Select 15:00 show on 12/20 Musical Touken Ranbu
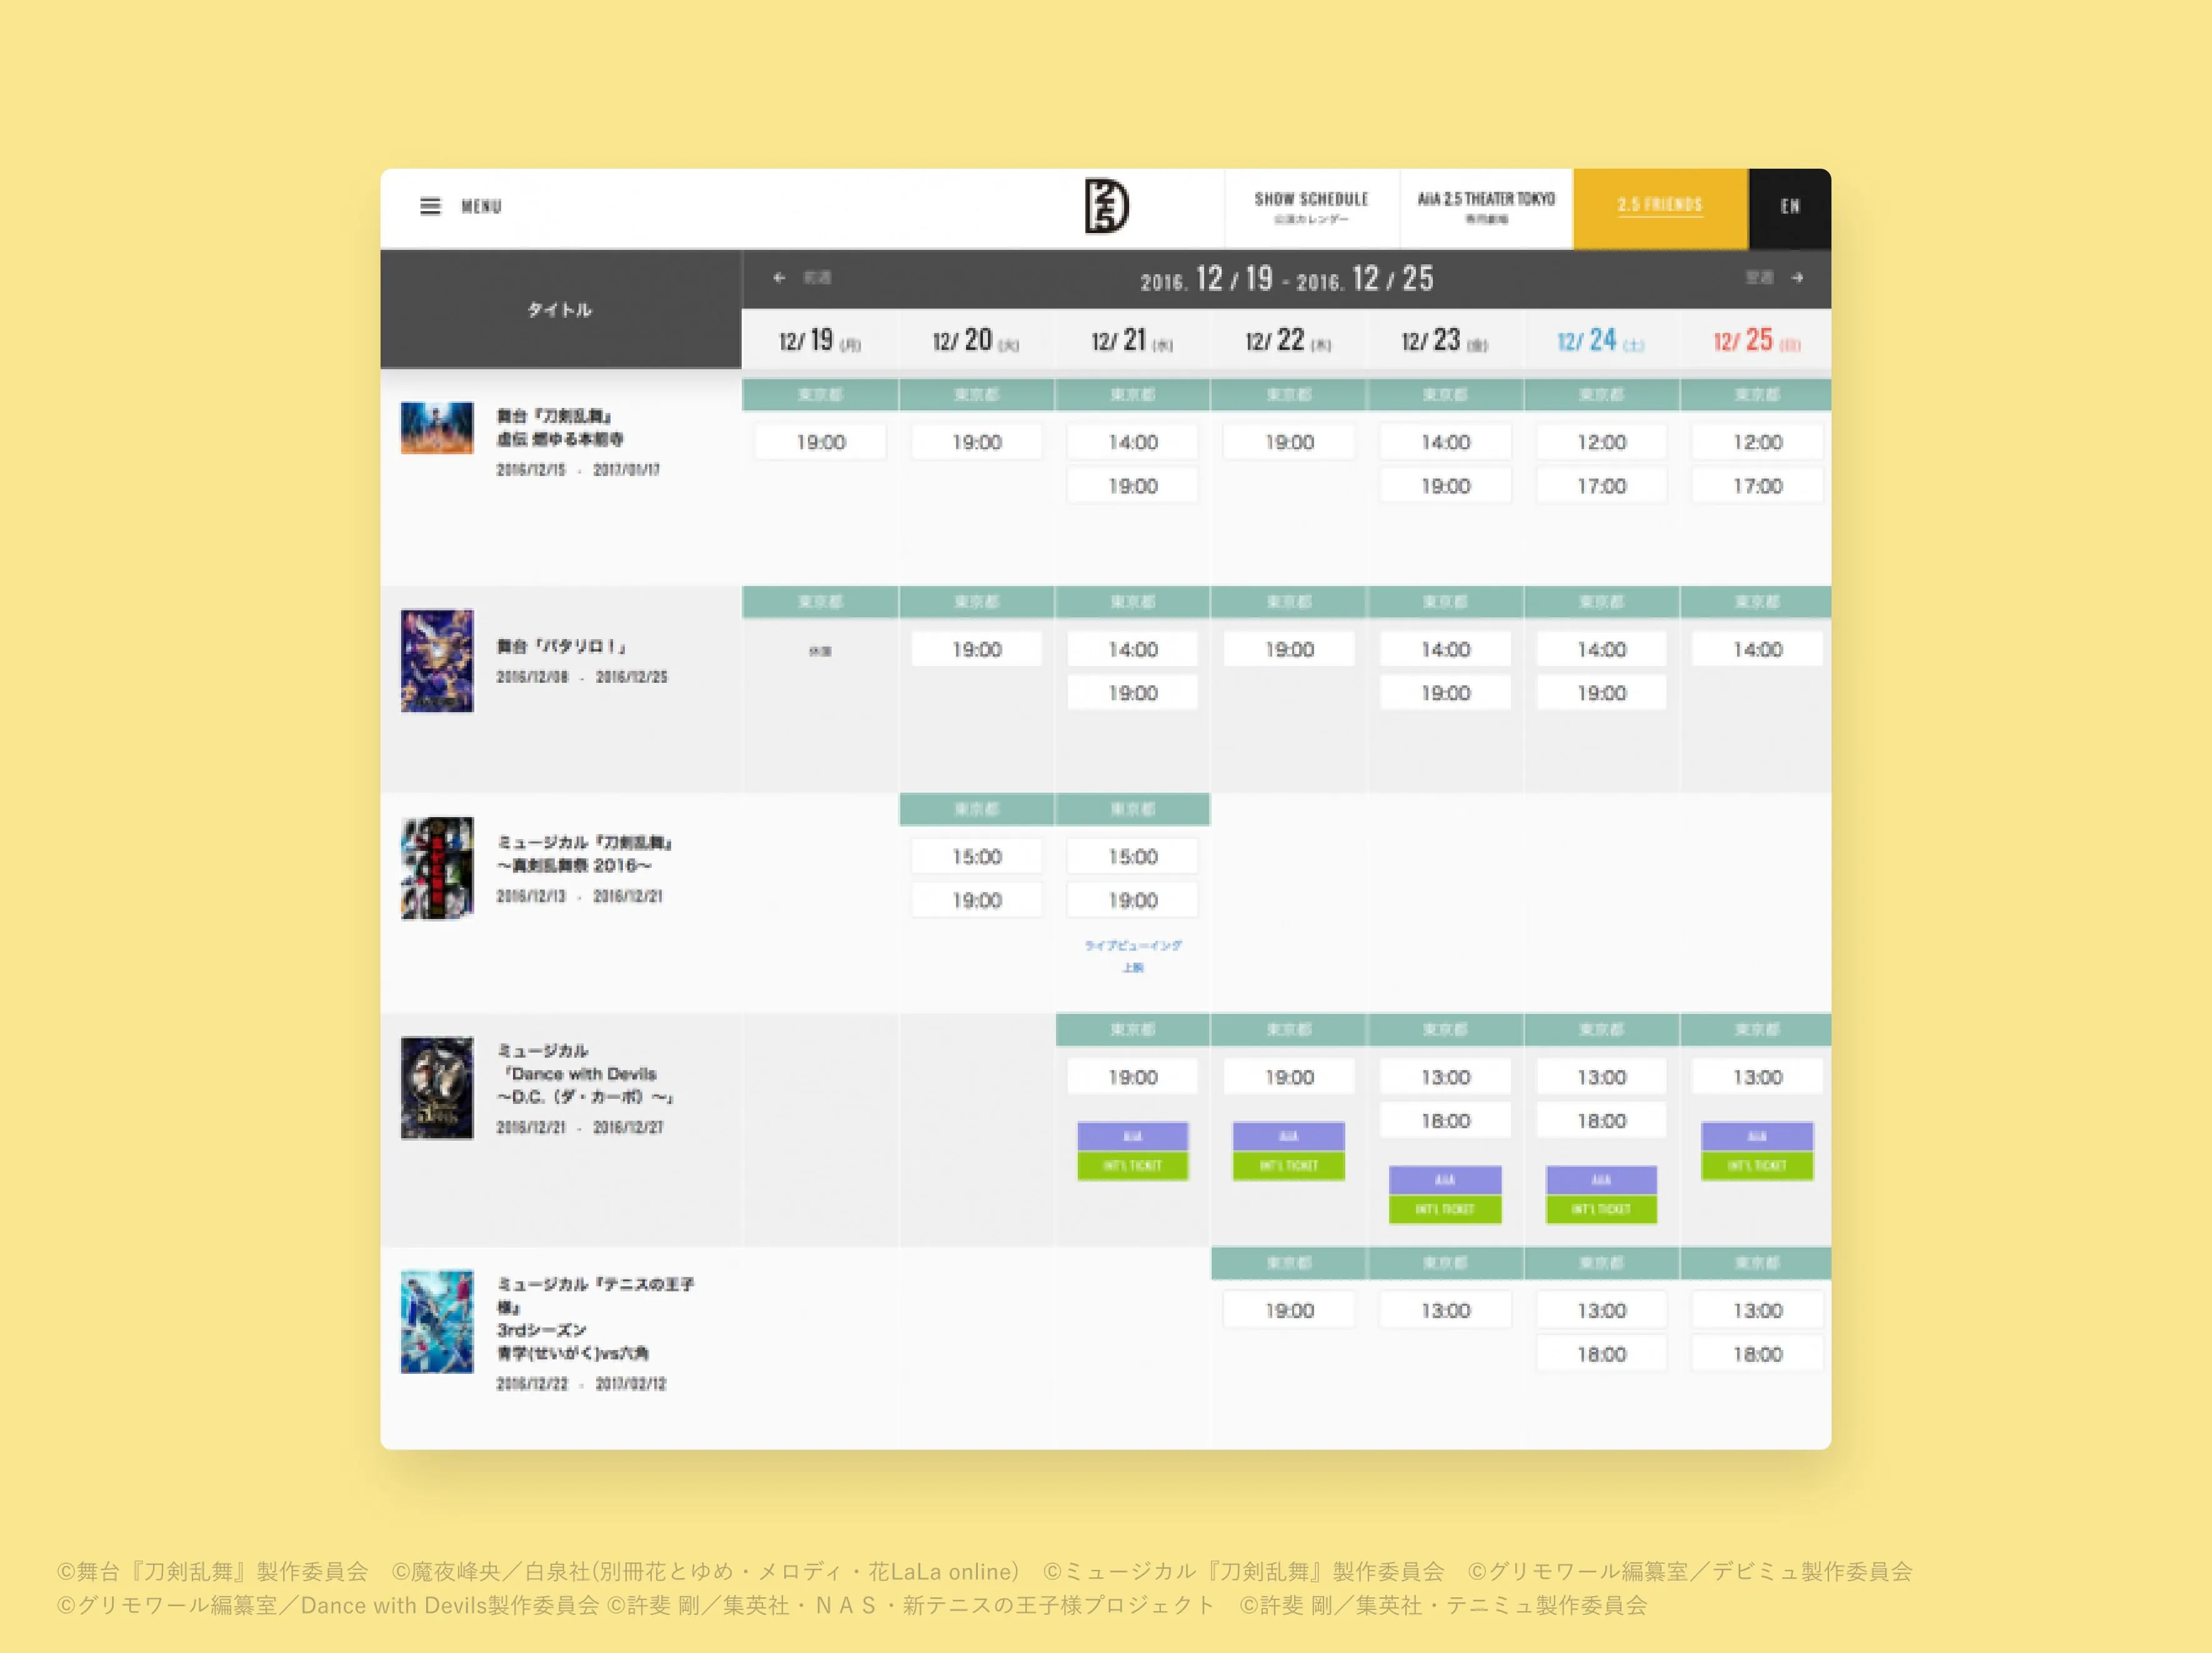Image resolution: width=2212 pixels, height=1653 pixels. pos(977,857)
